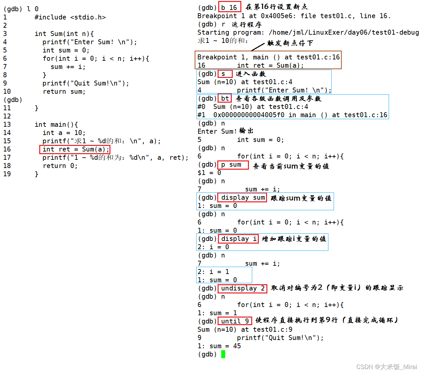Click source line 3 'int Sum(int n){'
The image size is (422, 373).
[64, 34]
